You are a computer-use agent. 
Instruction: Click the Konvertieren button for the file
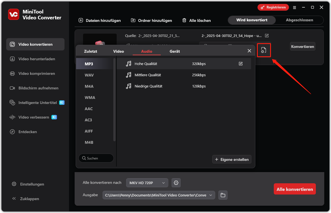(302, 47)
